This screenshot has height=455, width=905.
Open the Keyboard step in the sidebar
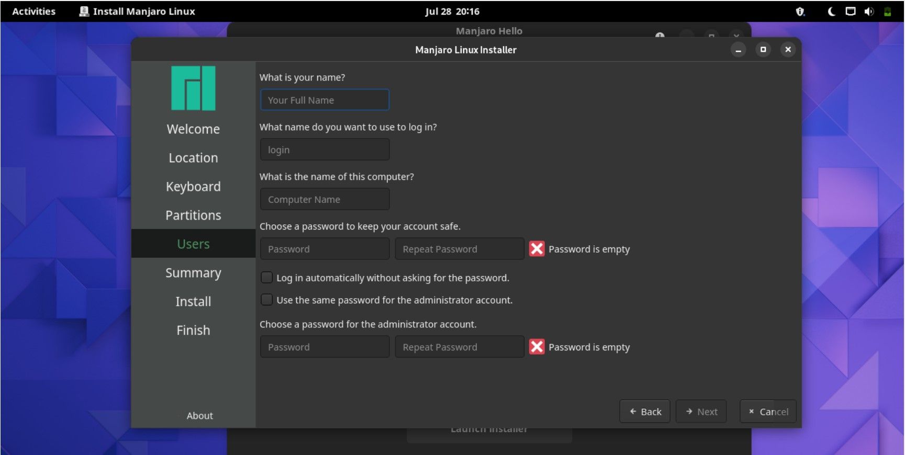[193, 187]
